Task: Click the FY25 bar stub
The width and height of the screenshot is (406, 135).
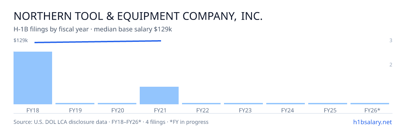Action: 328,104
